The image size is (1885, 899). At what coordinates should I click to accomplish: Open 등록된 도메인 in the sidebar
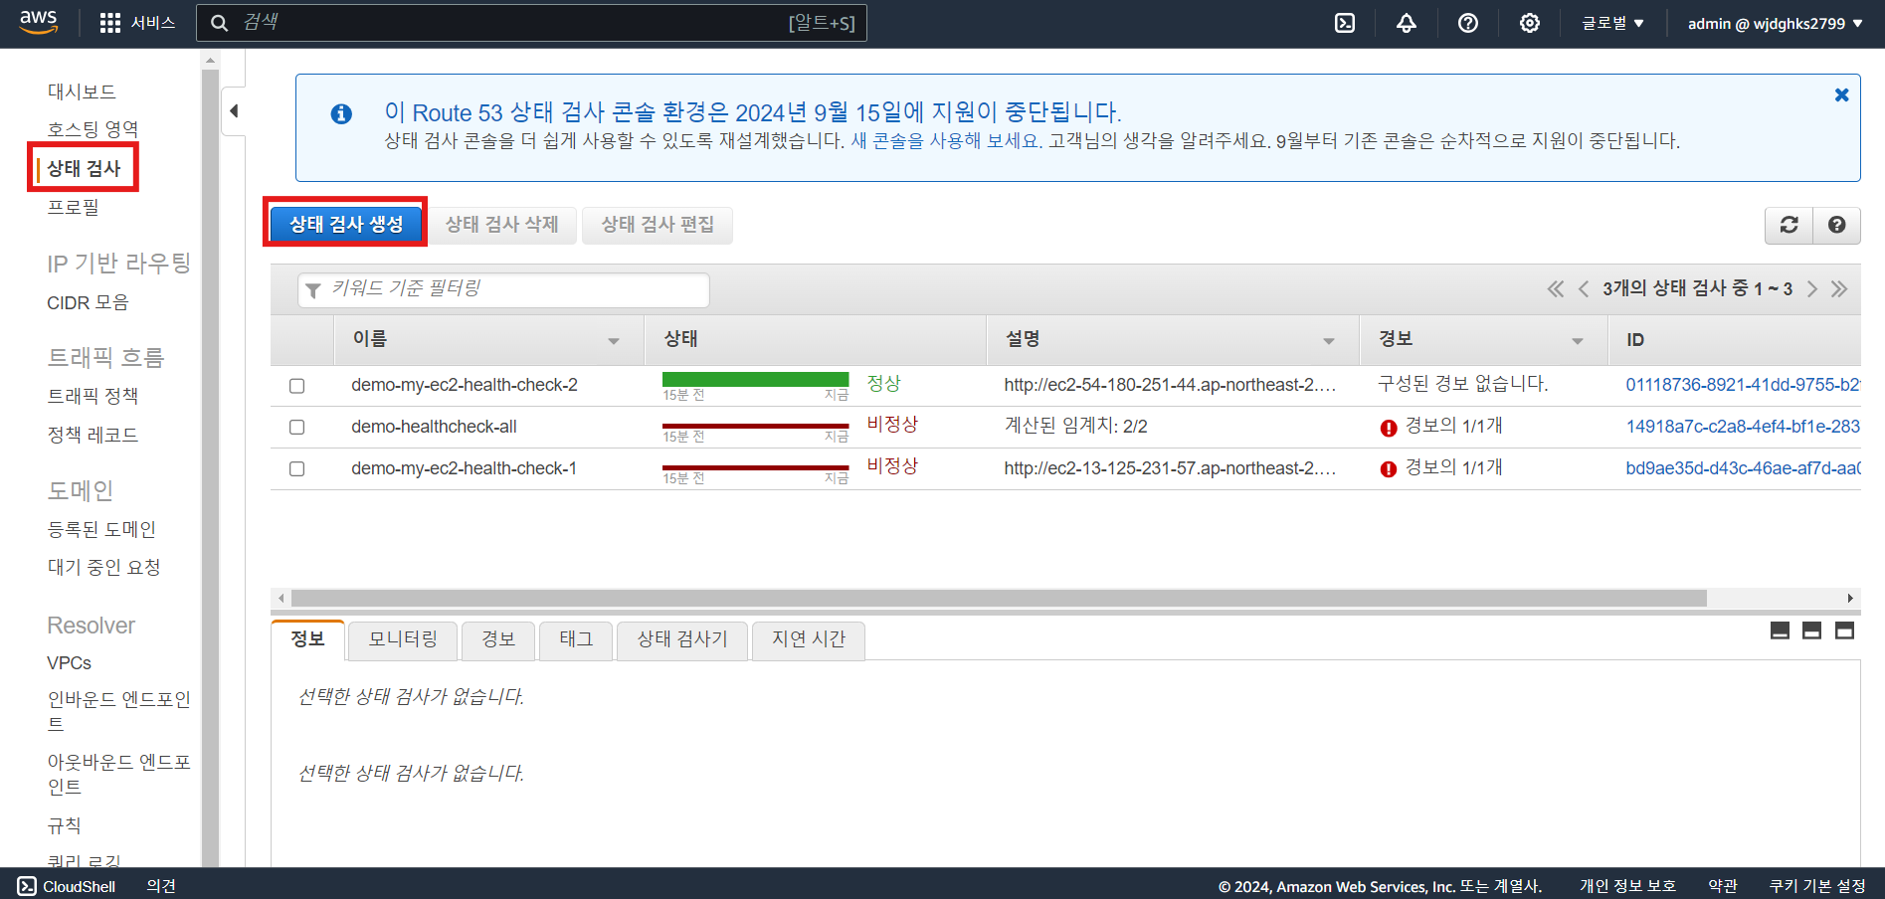click(x=101, y=529)
